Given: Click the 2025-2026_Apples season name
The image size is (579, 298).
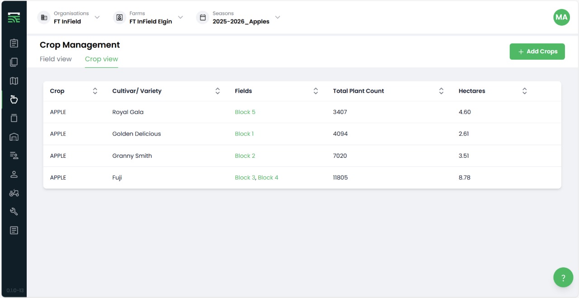Looking at the screenshot, I should (x=241, y=21).
